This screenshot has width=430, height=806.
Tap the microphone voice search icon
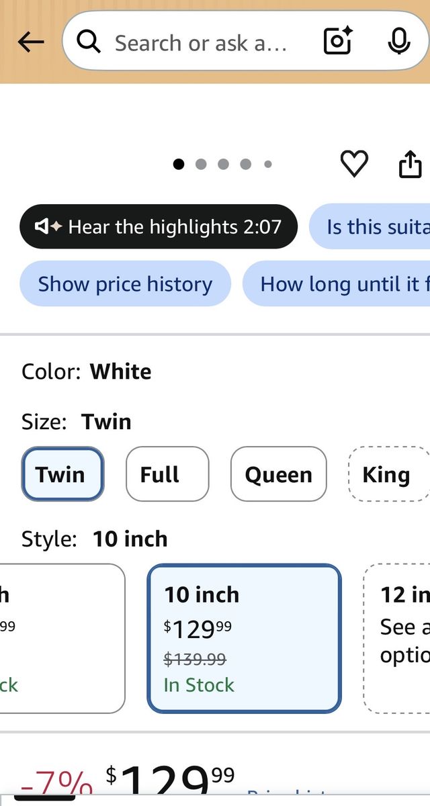click(x=399, y=42)
